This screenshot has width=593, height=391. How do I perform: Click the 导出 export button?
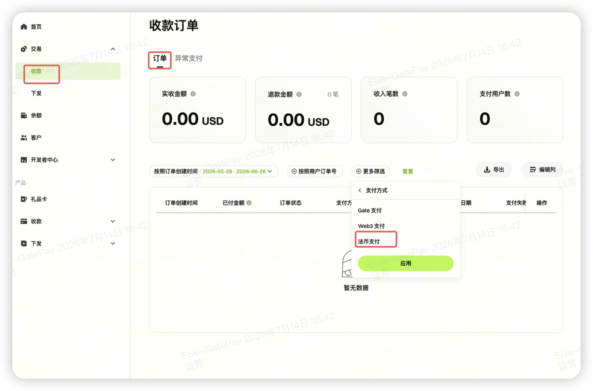click(x=493, y=169)
